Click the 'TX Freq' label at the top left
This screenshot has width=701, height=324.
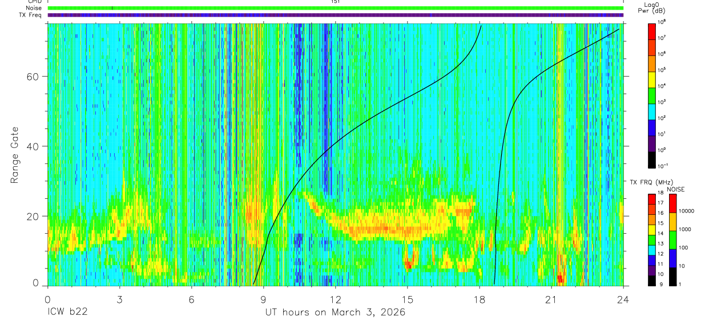30,15
